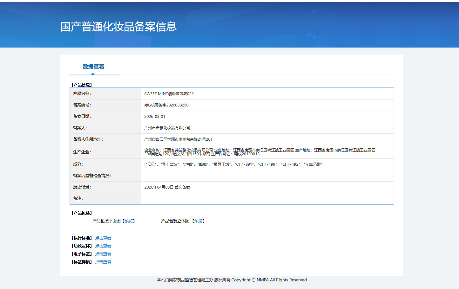The height and width of the screenshot is (289, 459).
Task: Click the 产品包装立体图 label
Action: pyautogui.click(x=175, y=221)
